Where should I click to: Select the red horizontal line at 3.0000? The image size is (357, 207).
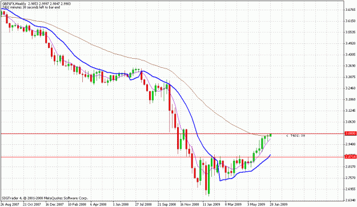pyautogui.click(x=172, y=134)
